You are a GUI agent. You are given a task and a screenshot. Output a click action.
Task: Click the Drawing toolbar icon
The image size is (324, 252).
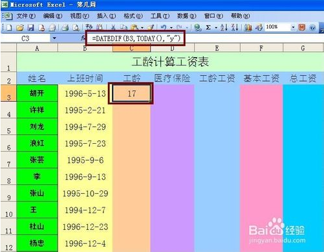click(259, 28)
